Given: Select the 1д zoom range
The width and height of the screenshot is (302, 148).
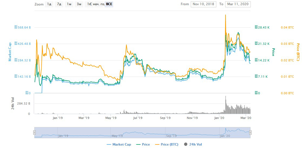Looking at the screenshot, I should 49,4.
